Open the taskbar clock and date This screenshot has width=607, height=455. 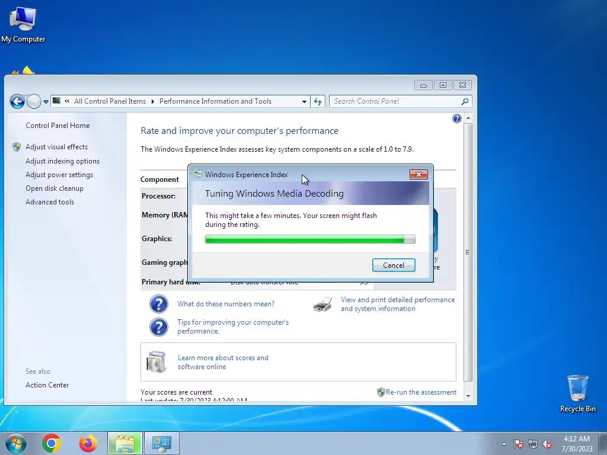(x=577, y=444)
